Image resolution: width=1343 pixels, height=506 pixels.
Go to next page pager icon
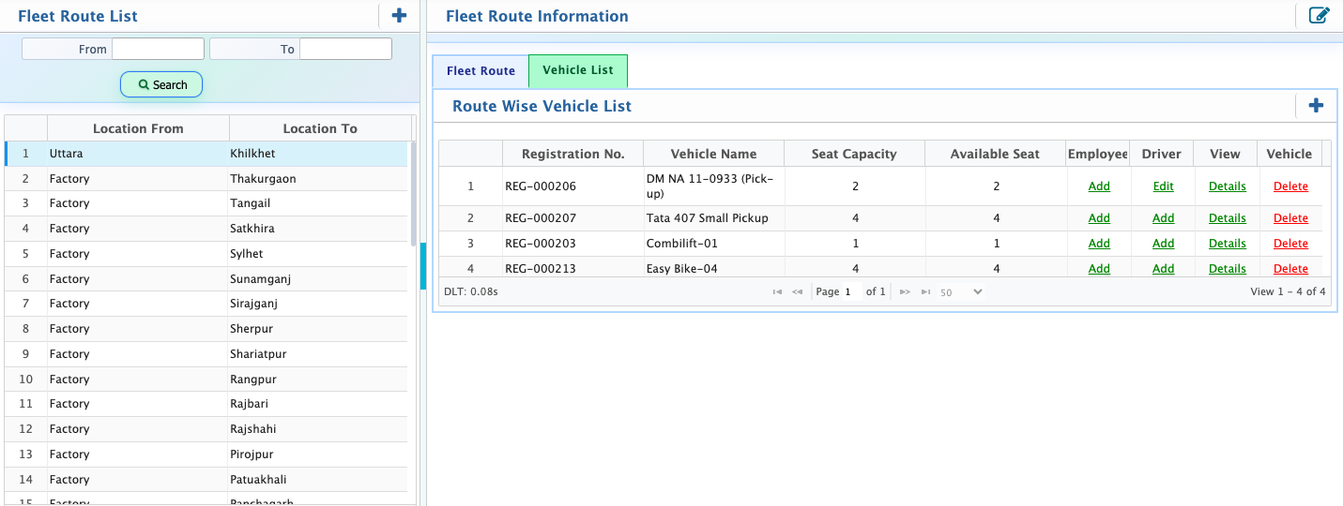coord(905,292)
